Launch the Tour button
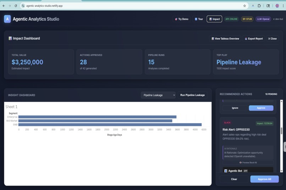The height and width of the screenshot is (190, 286). pos(199,19)
